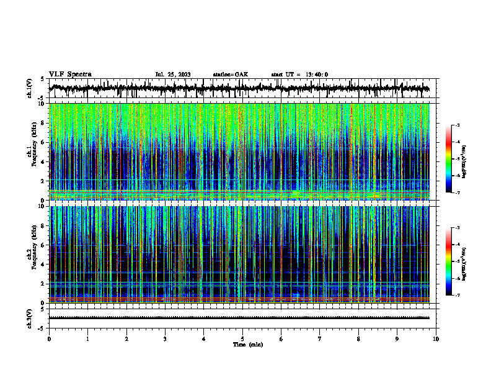Click the "-3" tick on ch.1 colorbar

pyautogui.click(x=458, y=125)
